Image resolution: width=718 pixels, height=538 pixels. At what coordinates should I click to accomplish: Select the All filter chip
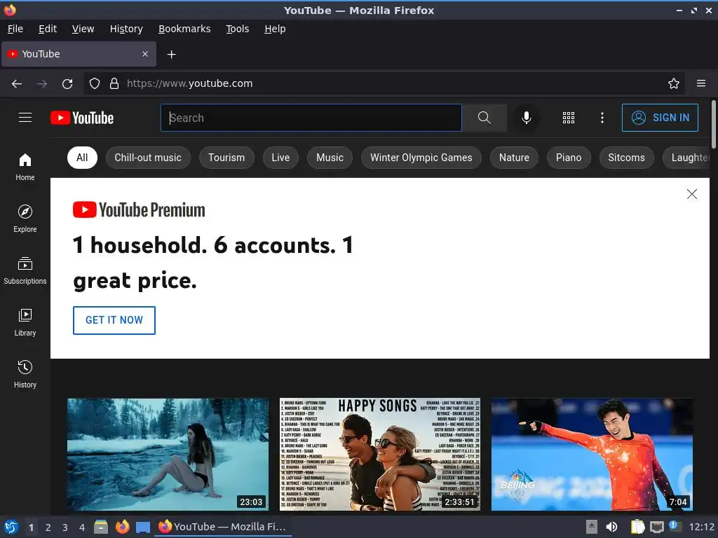82,158
